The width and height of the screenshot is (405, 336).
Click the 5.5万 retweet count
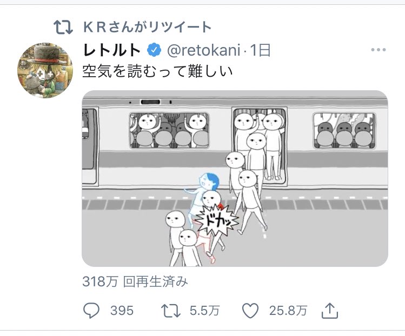pos(204,311)
